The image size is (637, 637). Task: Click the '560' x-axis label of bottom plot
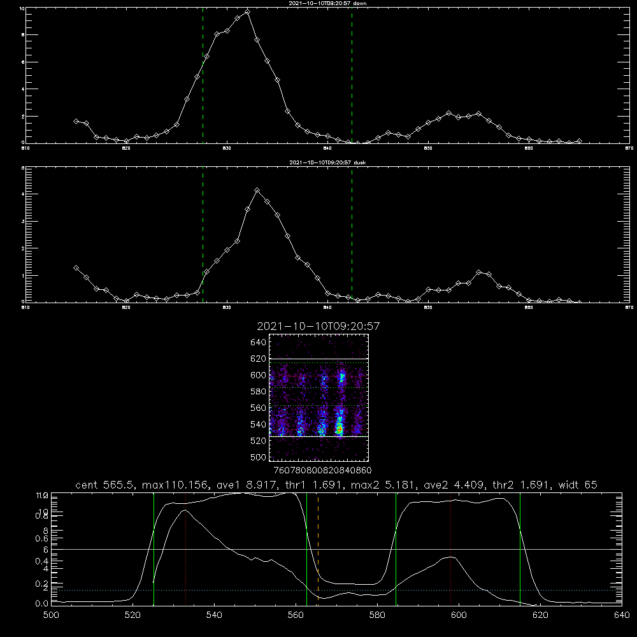coord(296,615)
